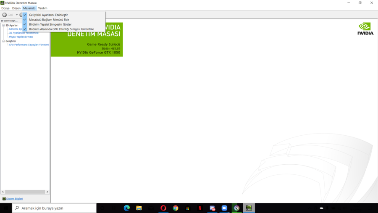Click the Sürüm 465.89 version text
This screenshot has height=213, width=378.
coord(111,48)
